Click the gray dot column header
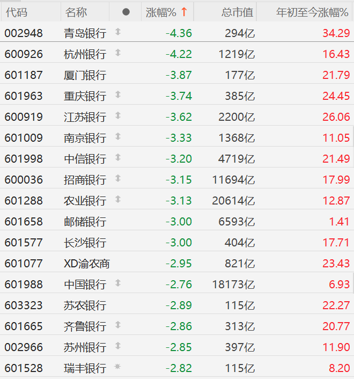The width and height of the screenshot is (354, 379). 126,12
